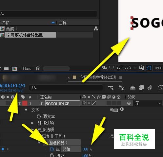The width and height of the screenshot is (163, 157).
Task: Click the parent pick whip spiral icon
Action: (x=129, y=103)
